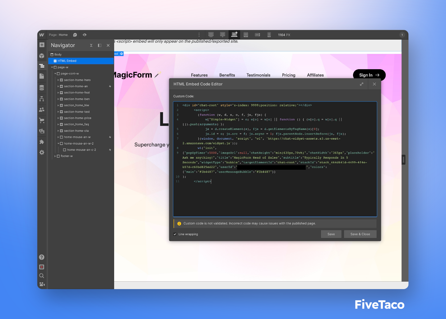Toggle preview mode with eye icon

tap(85, 35)
